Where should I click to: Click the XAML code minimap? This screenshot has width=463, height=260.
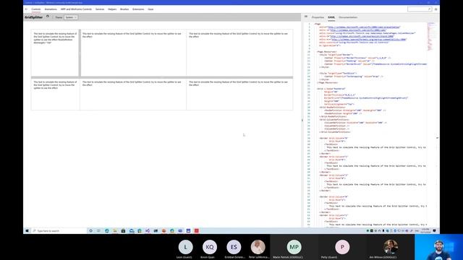pyautogui.click(x=431, y=37)
